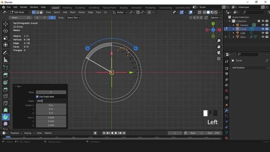The height and width of the screenshot is (152, 270).
Task: Switch to the Modeling workspace tab
Action: [x=67, y=8]
